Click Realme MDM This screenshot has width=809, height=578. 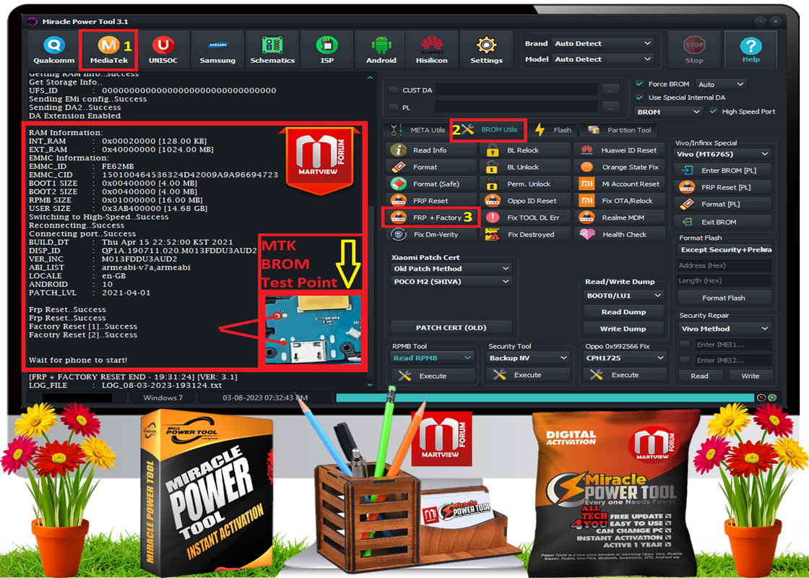[620, 217]
